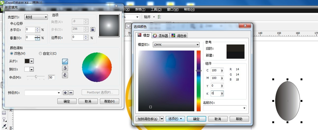The image size is (318, 130).
Task: Select the direct (linear) color blend path icon
Action: click(65, 62)
